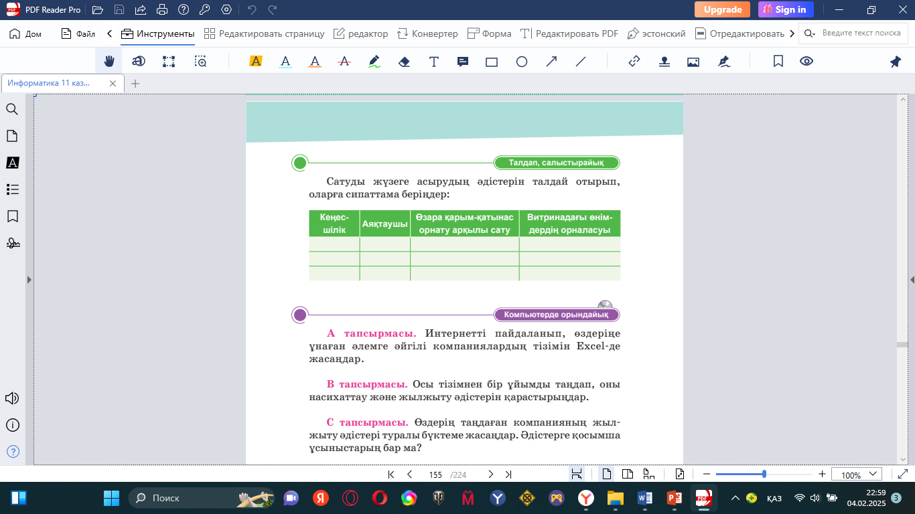Click the Sign in button

click(x=786, y=9)
